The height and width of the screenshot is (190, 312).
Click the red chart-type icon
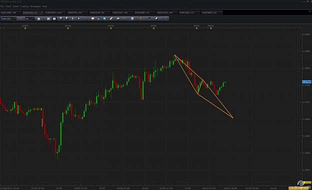click(x=19, y=18)
